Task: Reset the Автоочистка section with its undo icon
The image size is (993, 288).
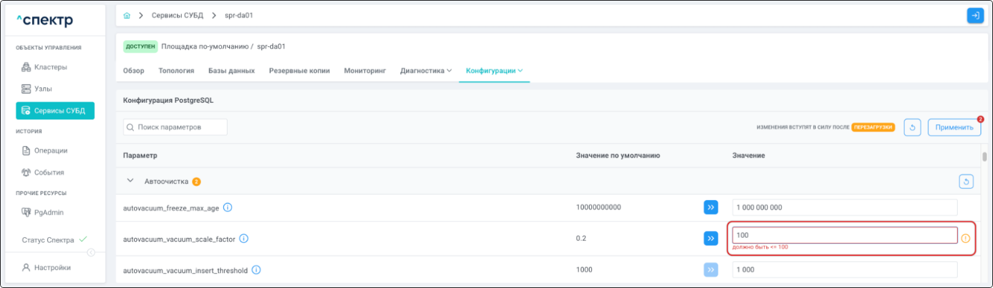Action: point(966,181)
